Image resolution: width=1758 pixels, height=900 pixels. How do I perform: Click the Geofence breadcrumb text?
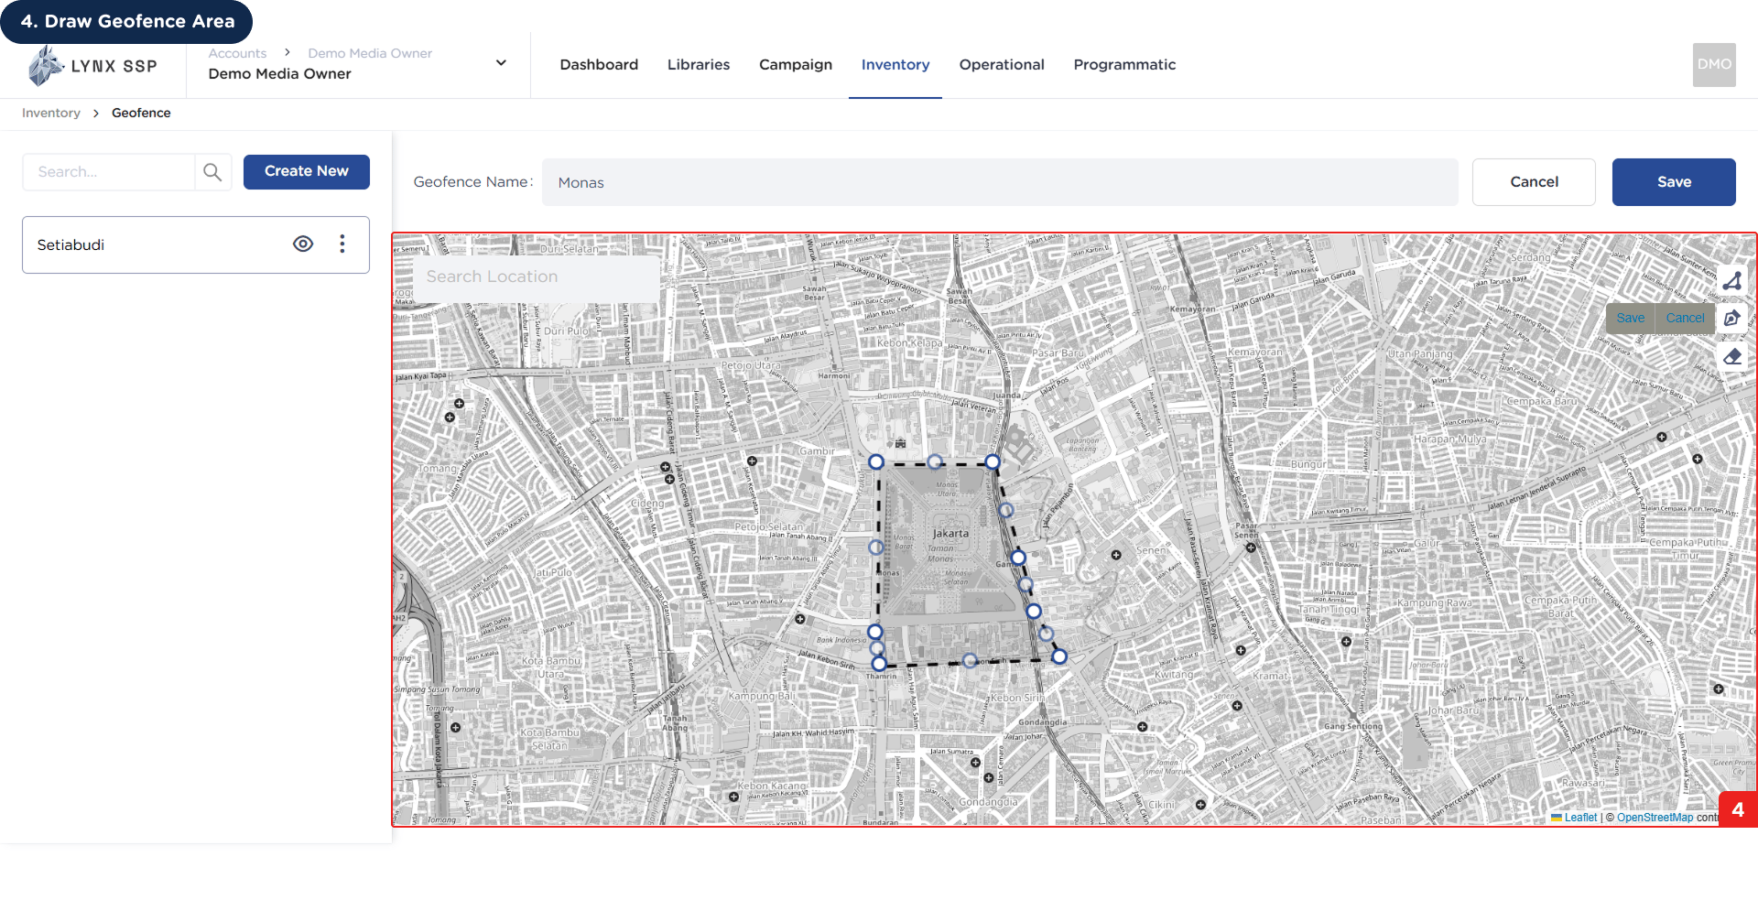click(x=141, y=113)
